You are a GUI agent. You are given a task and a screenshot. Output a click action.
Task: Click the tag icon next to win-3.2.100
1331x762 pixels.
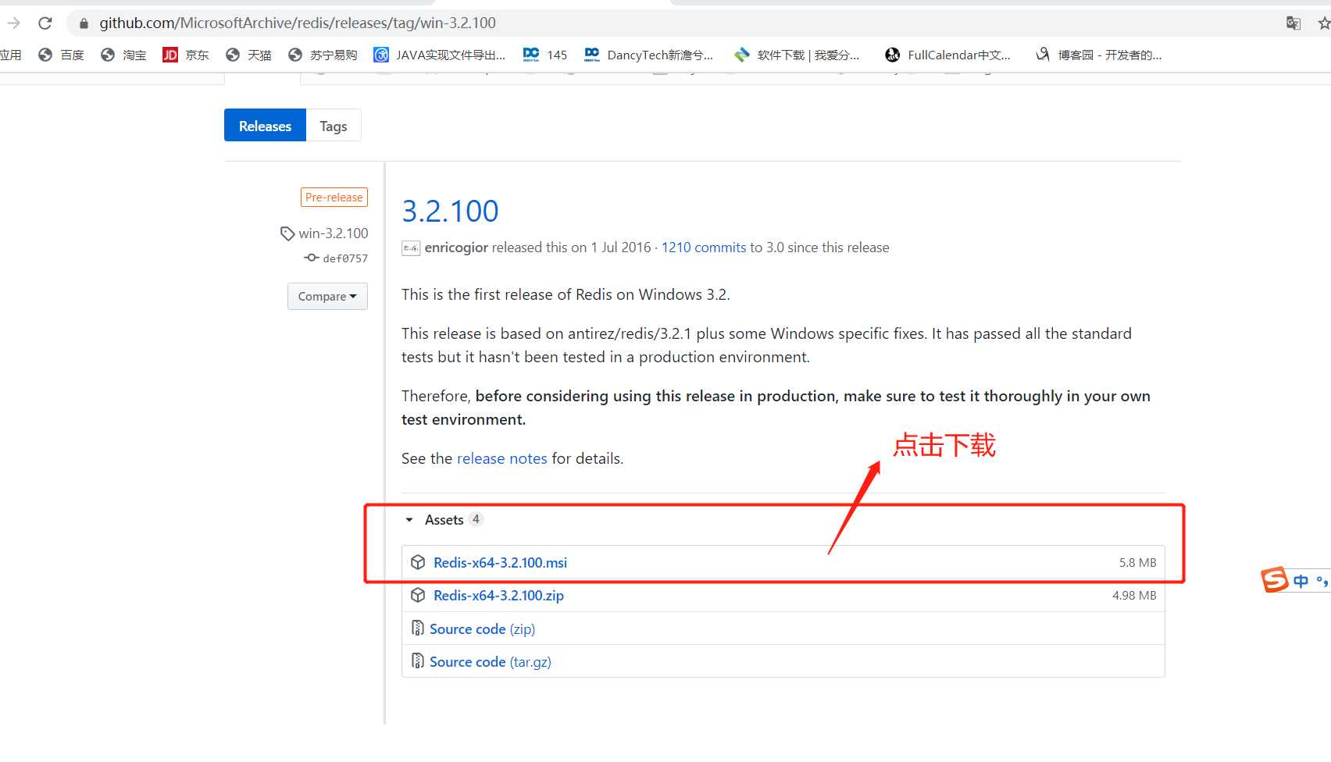[x=287, y=233]
